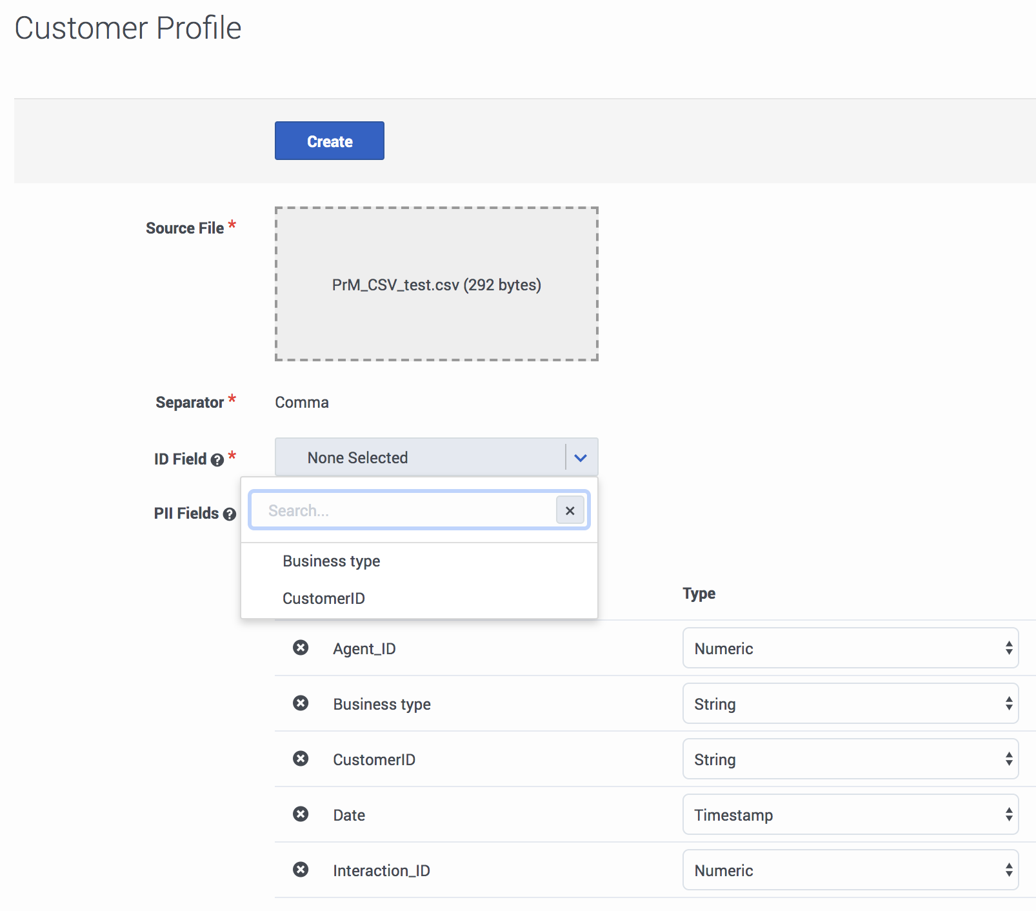Screen dimensions: 1036x911
Task: Clear the search box with the X button
Action: 570,510
